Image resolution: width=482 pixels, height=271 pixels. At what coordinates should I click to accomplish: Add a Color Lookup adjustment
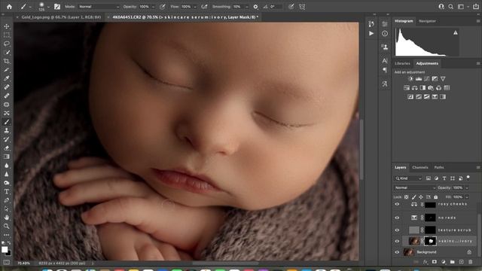tap(447, 88)
